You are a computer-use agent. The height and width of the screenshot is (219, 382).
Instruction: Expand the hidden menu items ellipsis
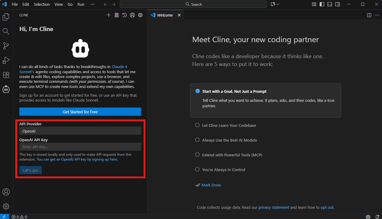tap(92, 5)
